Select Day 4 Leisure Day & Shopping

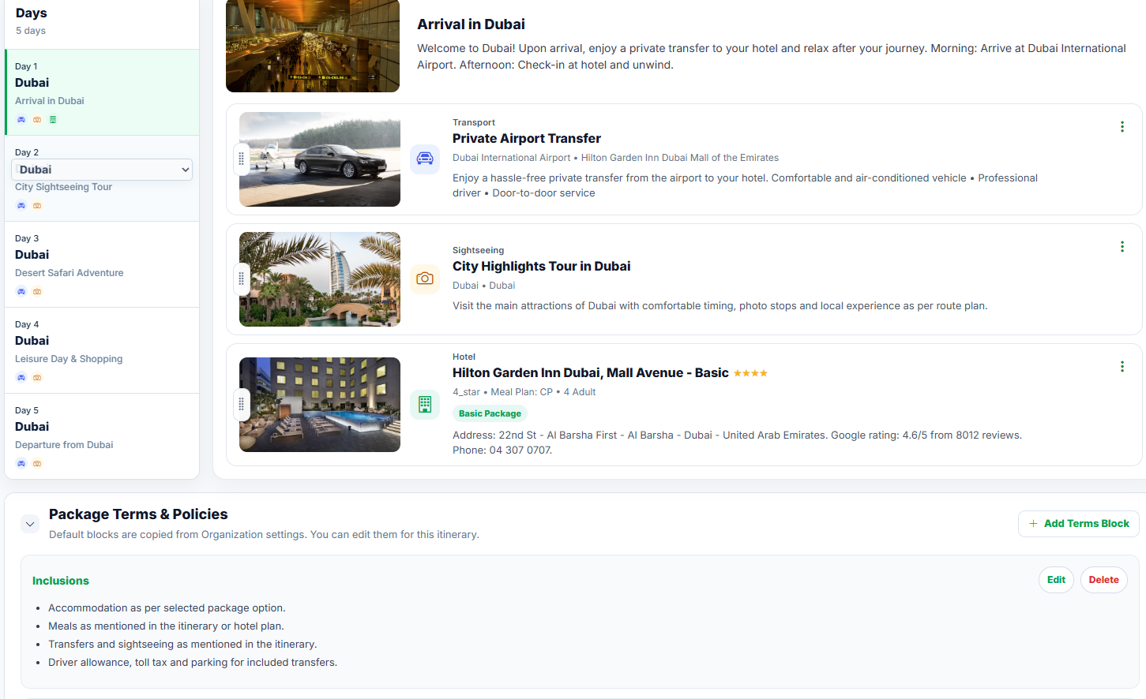(102, 350)
